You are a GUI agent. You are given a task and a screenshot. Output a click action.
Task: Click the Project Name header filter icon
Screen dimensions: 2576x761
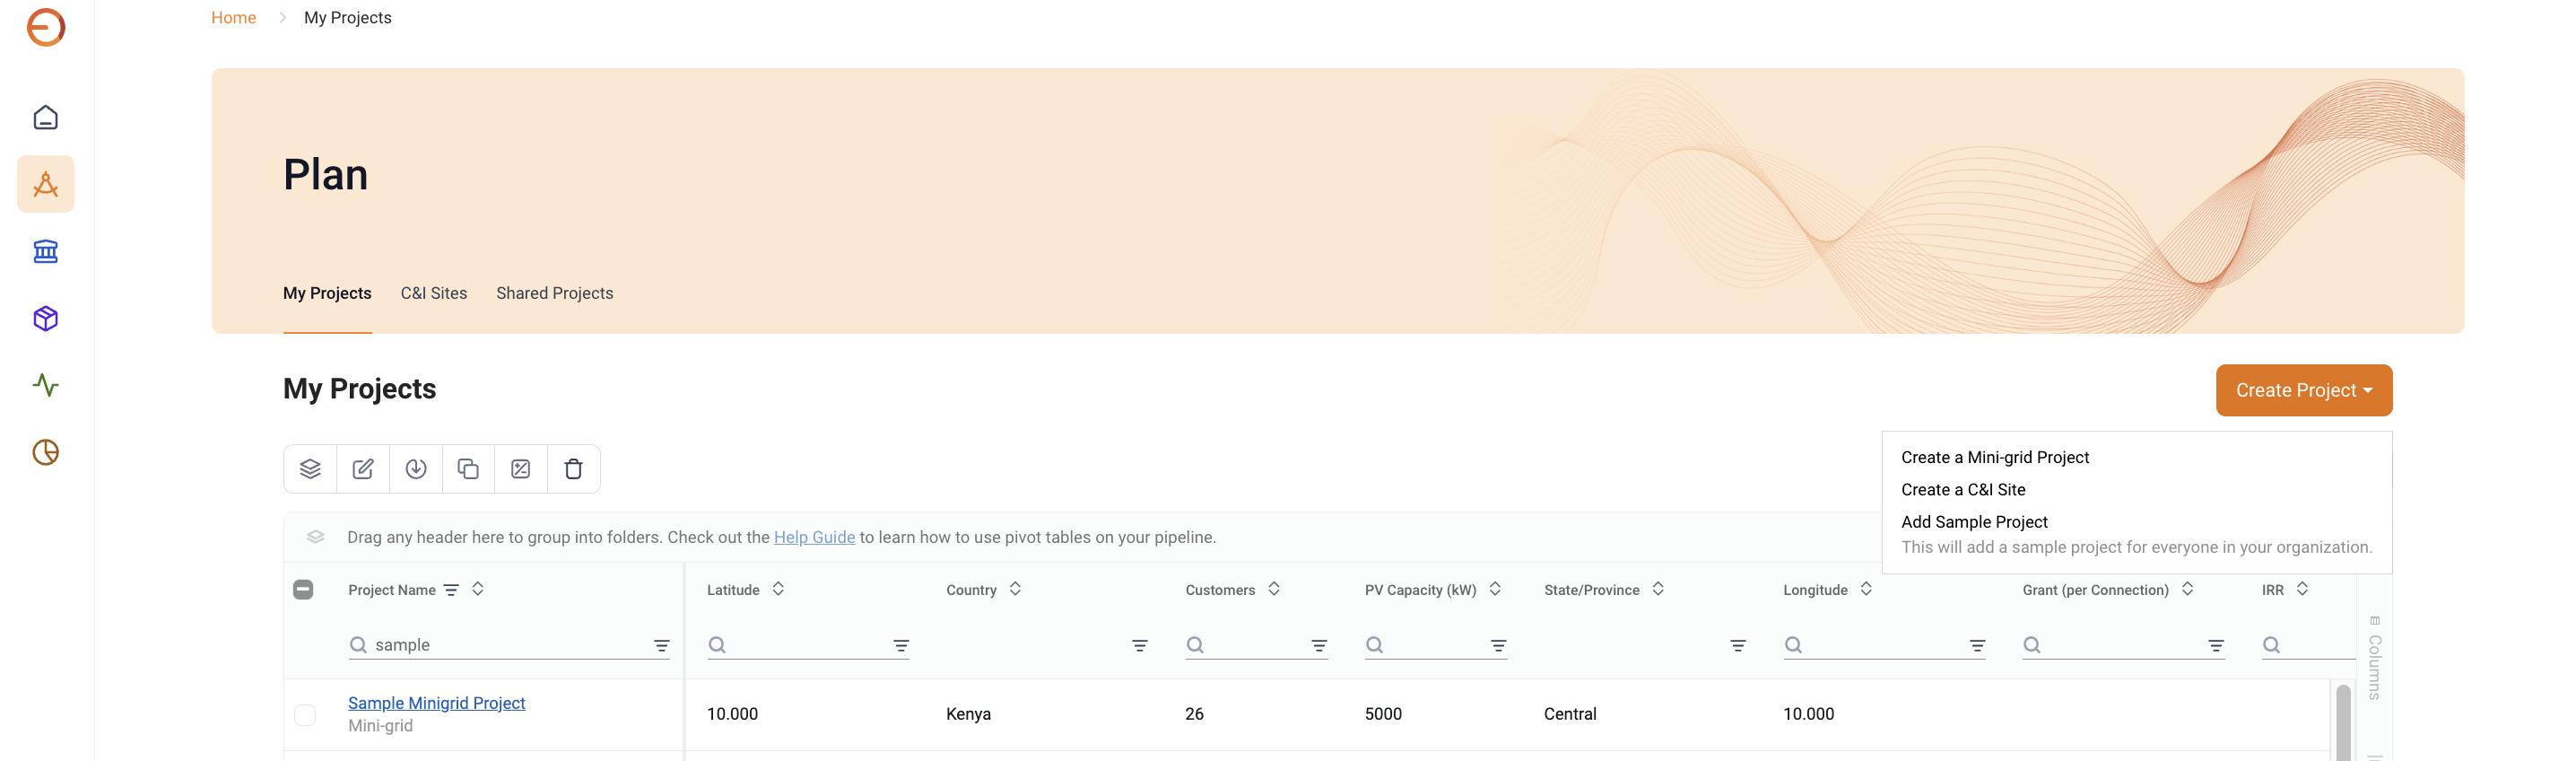tap(451, 590)
